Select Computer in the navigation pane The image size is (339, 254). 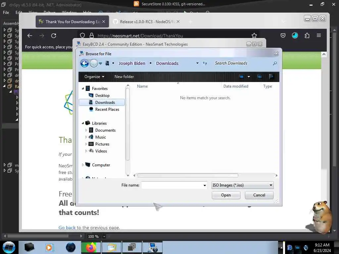pos(101,165)
